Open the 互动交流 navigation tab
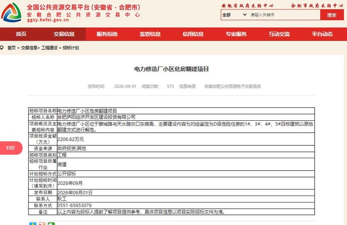 tap(279, 34)
